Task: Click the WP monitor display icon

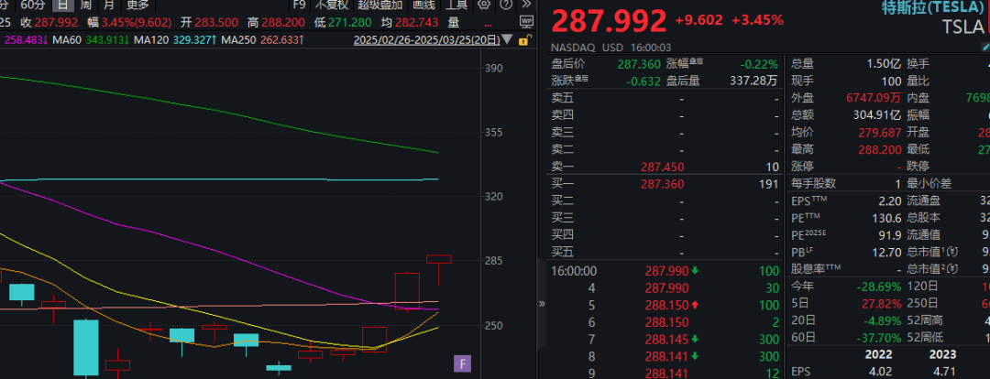Action: coord(526,22)
